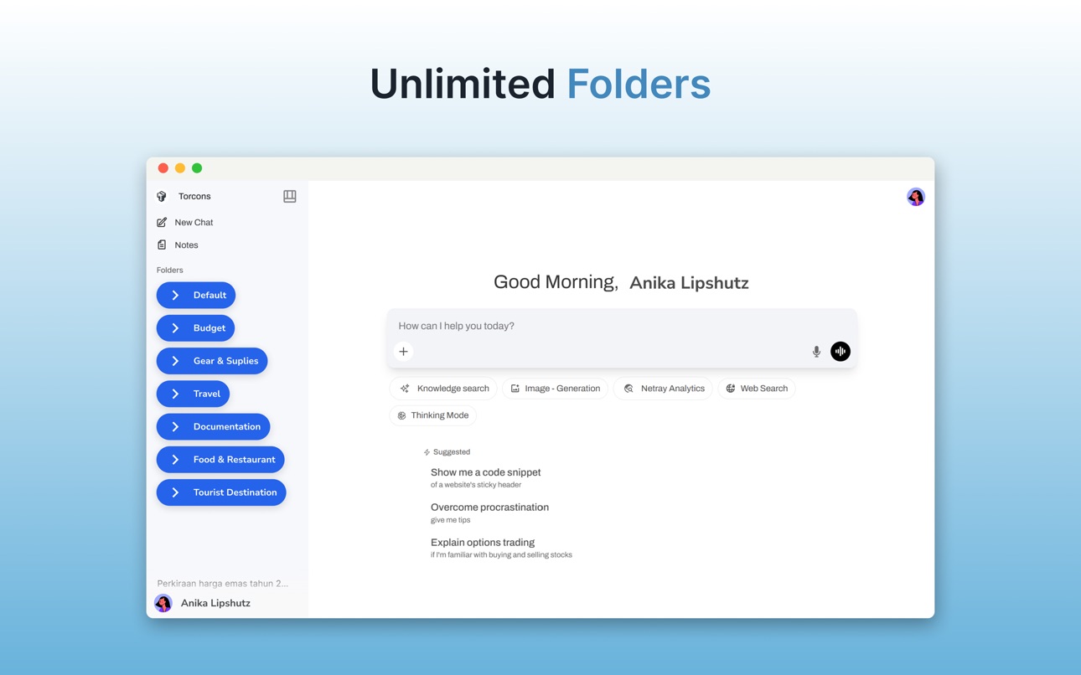Toggle the Image - Generation chip

pyautogui.click(x=555, y=389)
